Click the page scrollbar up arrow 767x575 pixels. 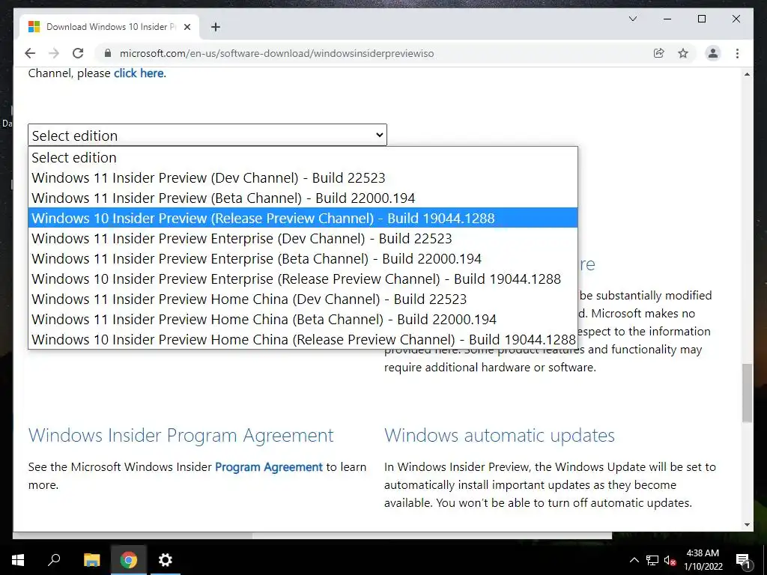(x=747, y=74)
